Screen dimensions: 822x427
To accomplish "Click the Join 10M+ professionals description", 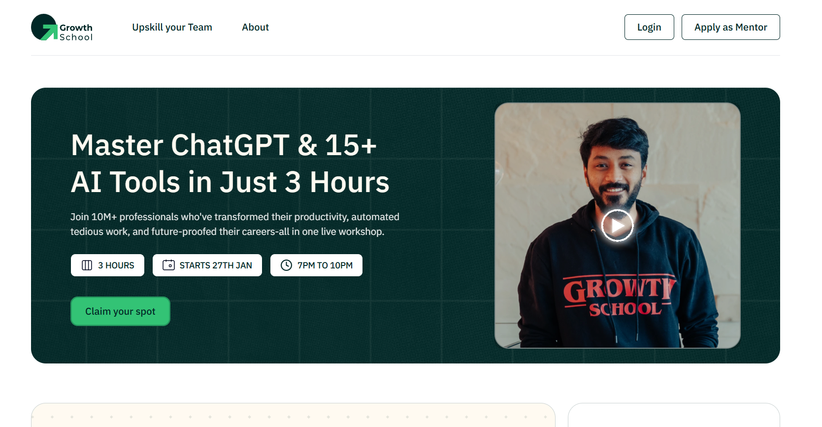I will click(x=235, y=224).
